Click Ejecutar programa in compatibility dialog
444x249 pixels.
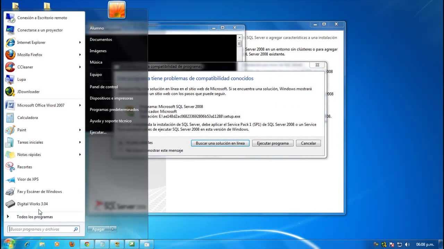tap(273, 143)
